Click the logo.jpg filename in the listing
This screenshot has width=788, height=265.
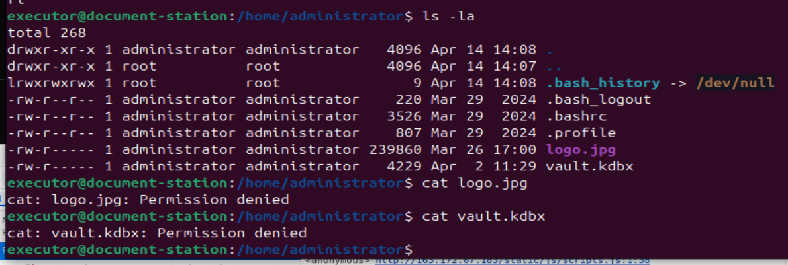point(572,149)
